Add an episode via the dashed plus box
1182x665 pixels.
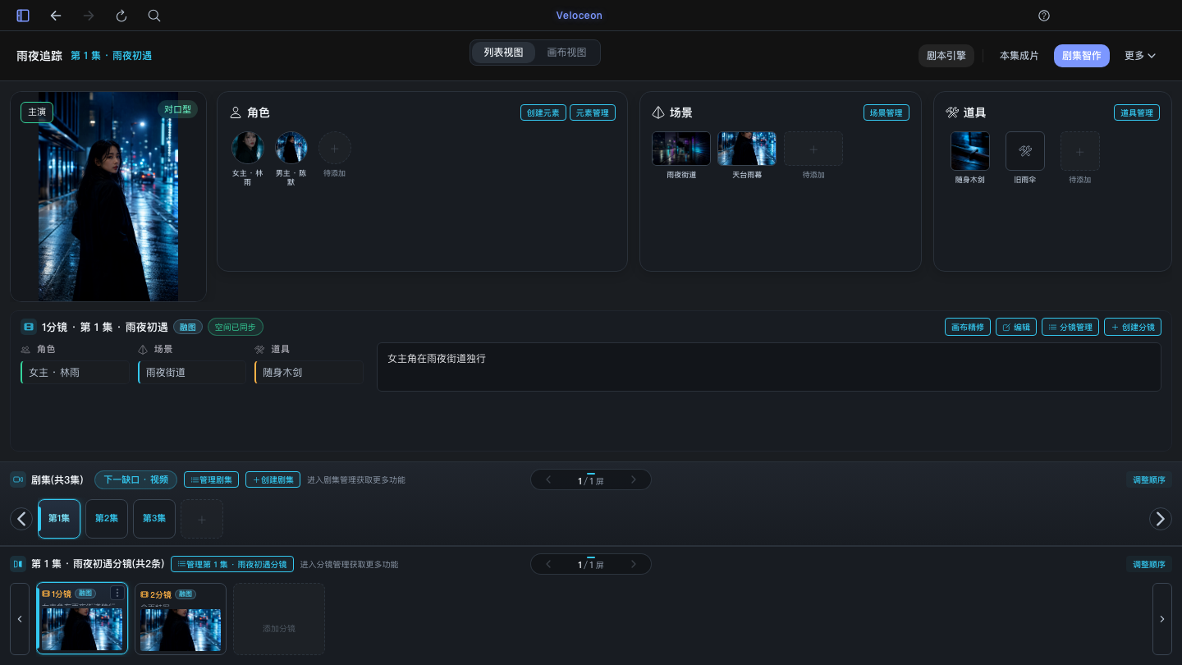pos(202,519)
